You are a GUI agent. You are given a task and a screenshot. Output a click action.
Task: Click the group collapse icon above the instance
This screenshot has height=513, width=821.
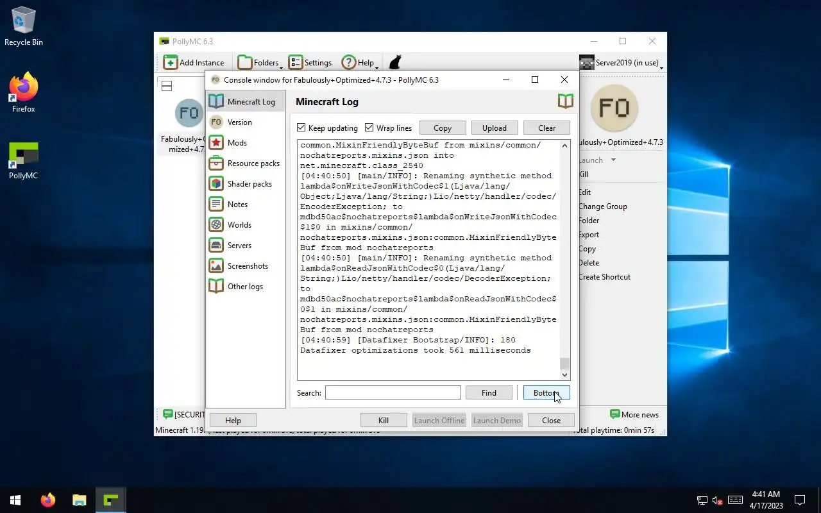click(x=167, y=86)
